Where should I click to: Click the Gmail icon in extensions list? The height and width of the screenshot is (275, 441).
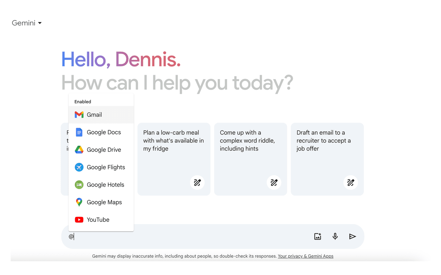pyautogui.click(x=79, y=115)
